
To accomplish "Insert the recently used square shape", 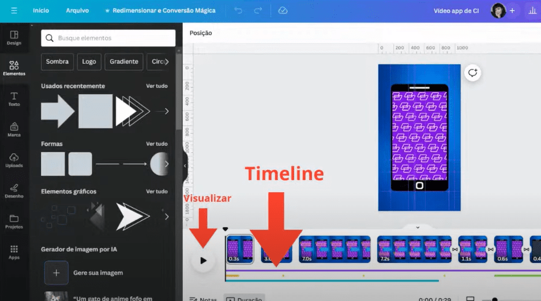I will pos(96,111).
